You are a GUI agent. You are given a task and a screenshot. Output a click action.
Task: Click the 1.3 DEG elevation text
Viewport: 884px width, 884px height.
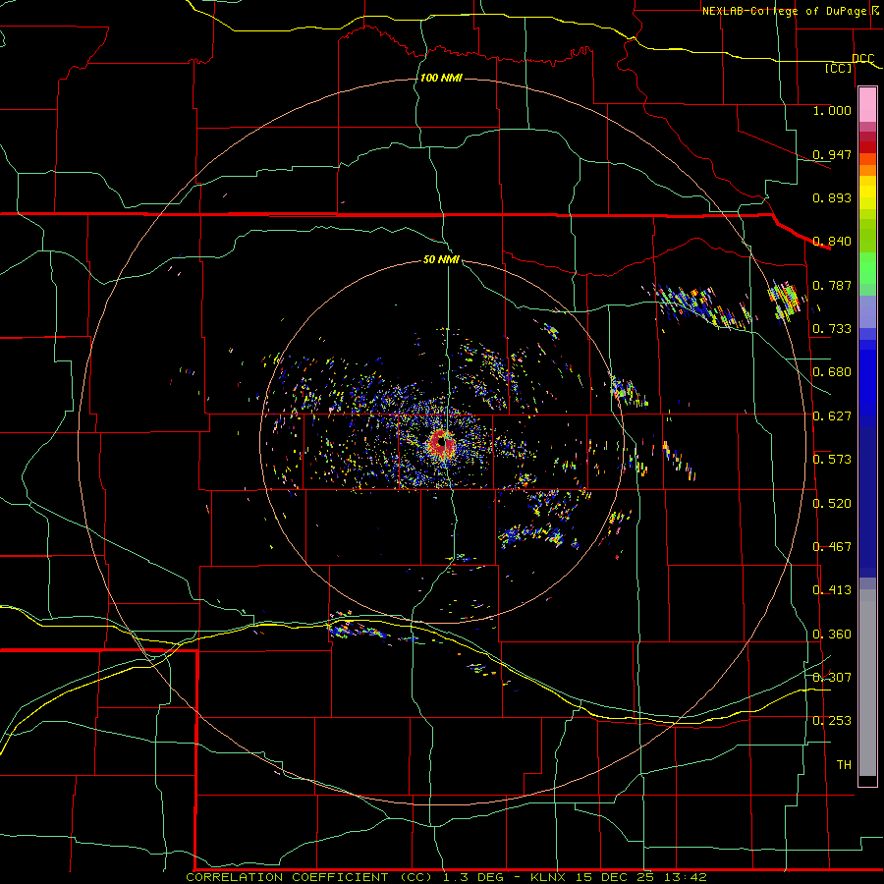click(x=474, y=877)
